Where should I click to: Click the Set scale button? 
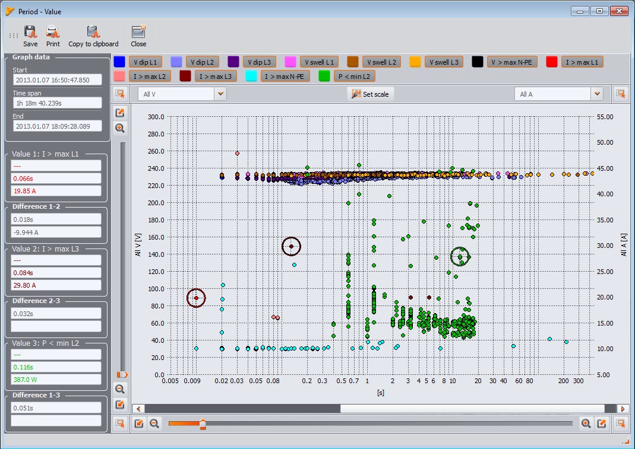372,94
